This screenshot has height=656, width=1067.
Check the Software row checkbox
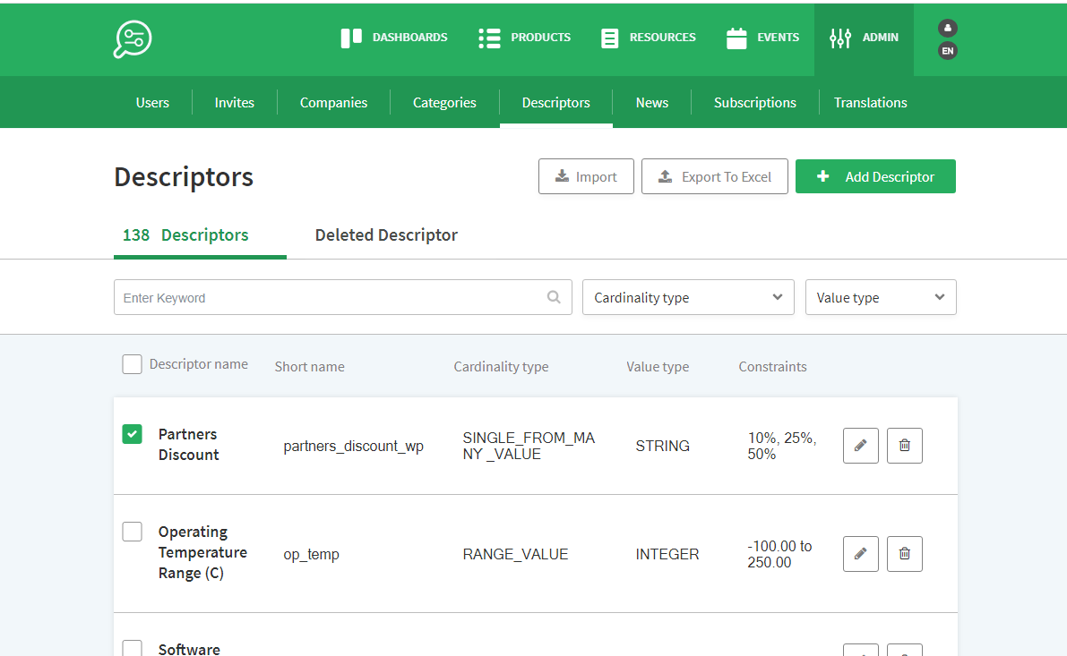coord(132,648)
